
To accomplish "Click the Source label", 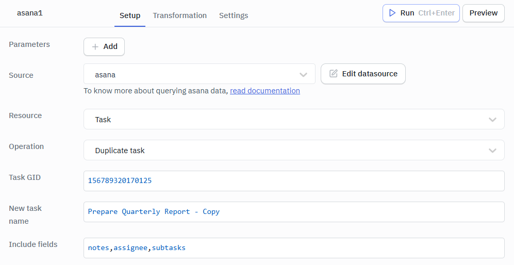I will pyautogui.click(x=21, y=75).
